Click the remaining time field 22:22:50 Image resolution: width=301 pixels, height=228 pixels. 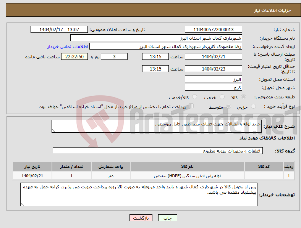74,56
